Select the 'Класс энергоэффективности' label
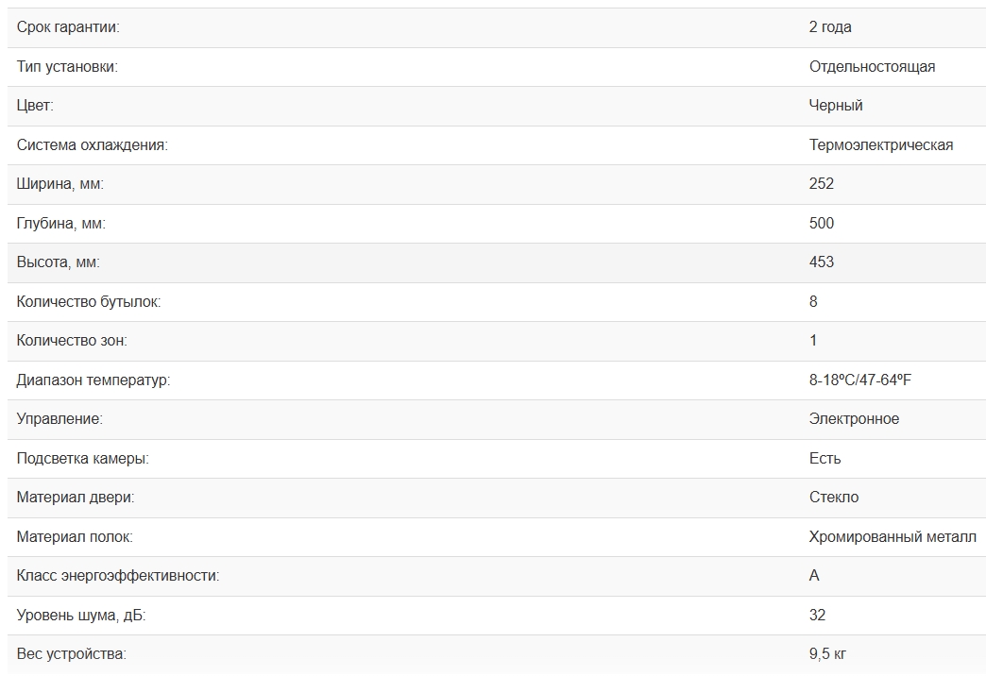Viewport: 986px width, 676px height. [x=118, y=575]
